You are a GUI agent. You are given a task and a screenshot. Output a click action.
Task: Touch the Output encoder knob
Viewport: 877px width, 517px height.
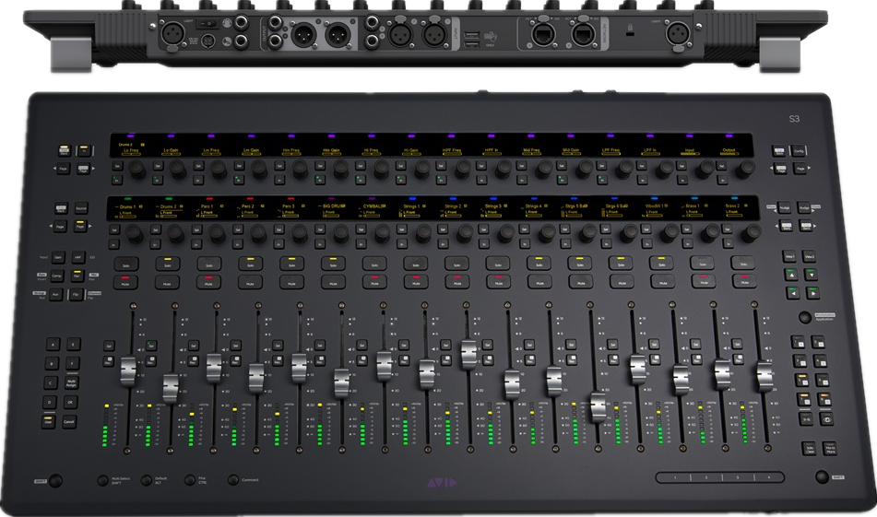pos(745,169)
